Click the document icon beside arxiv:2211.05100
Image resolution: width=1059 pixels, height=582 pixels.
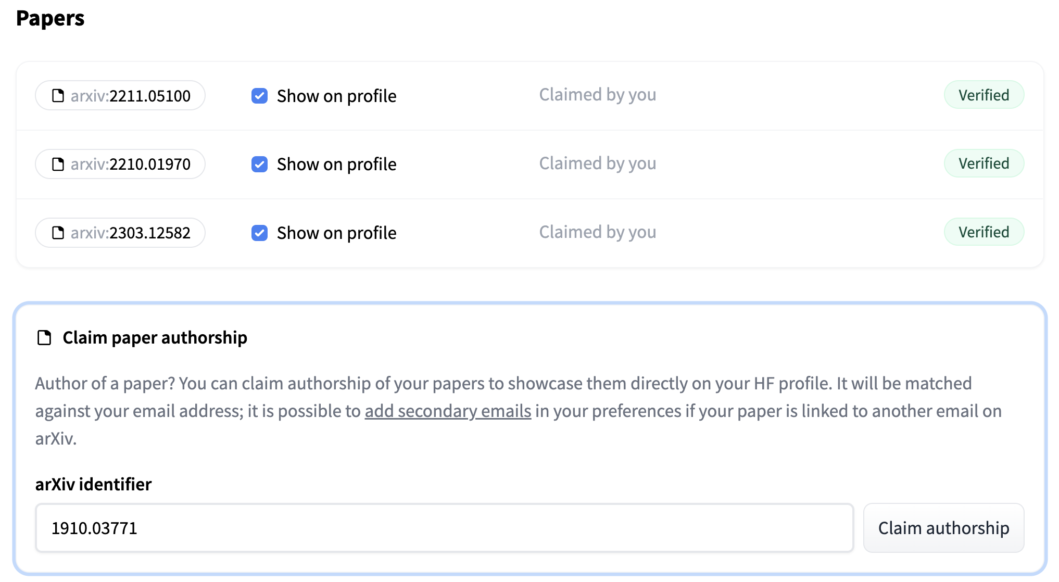pos(58,96)
